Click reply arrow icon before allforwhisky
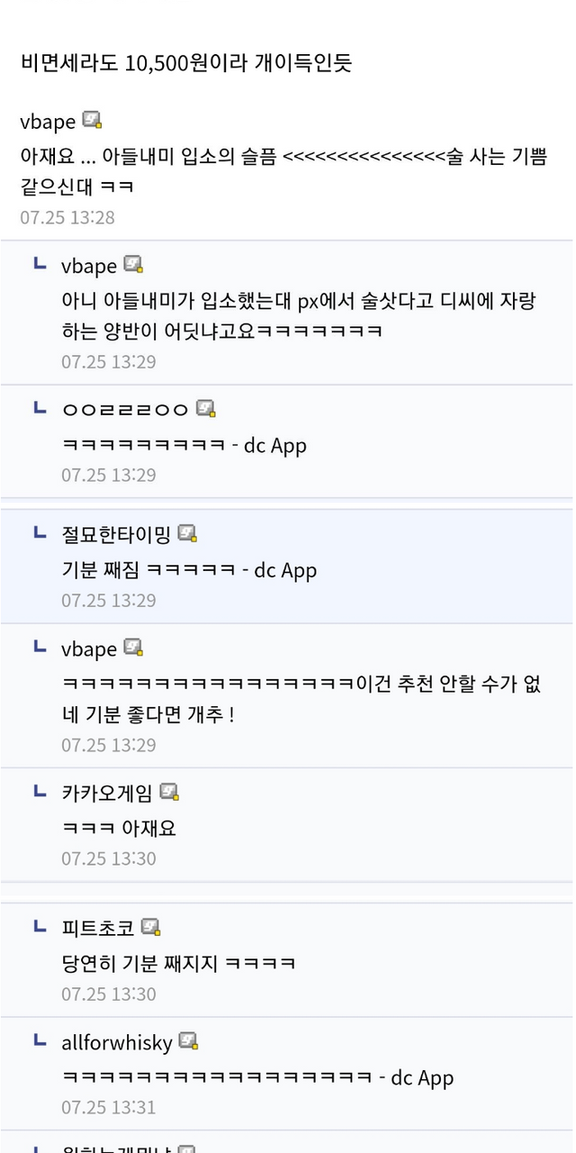Viewport: 576px width, 1153px height. (40, 1041)
